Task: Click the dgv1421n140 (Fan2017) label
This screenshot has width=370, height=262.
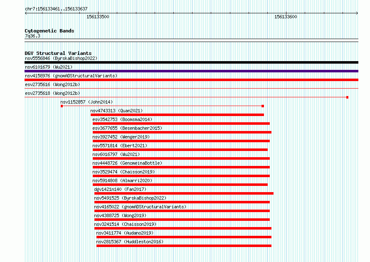Action: (x=120, y=189)
